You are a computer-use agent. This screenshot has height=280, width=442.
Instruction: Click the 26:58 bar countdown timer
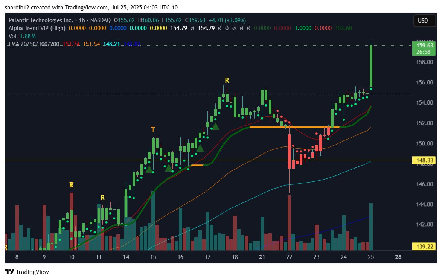tap(423, 52)
